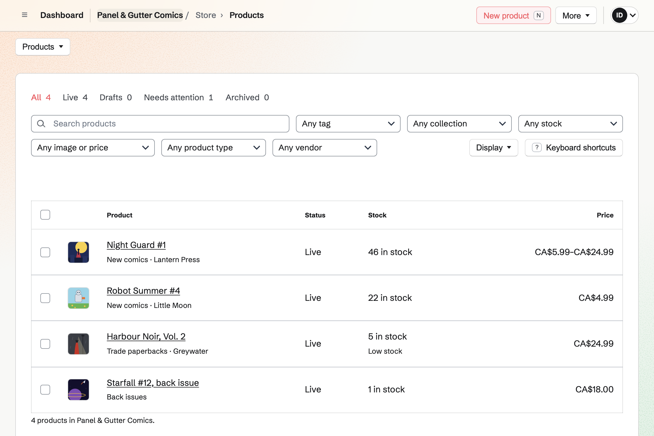Open the Any collection dropdown
The height and width of the screenshot is (436, 654).
pos(459,124)
